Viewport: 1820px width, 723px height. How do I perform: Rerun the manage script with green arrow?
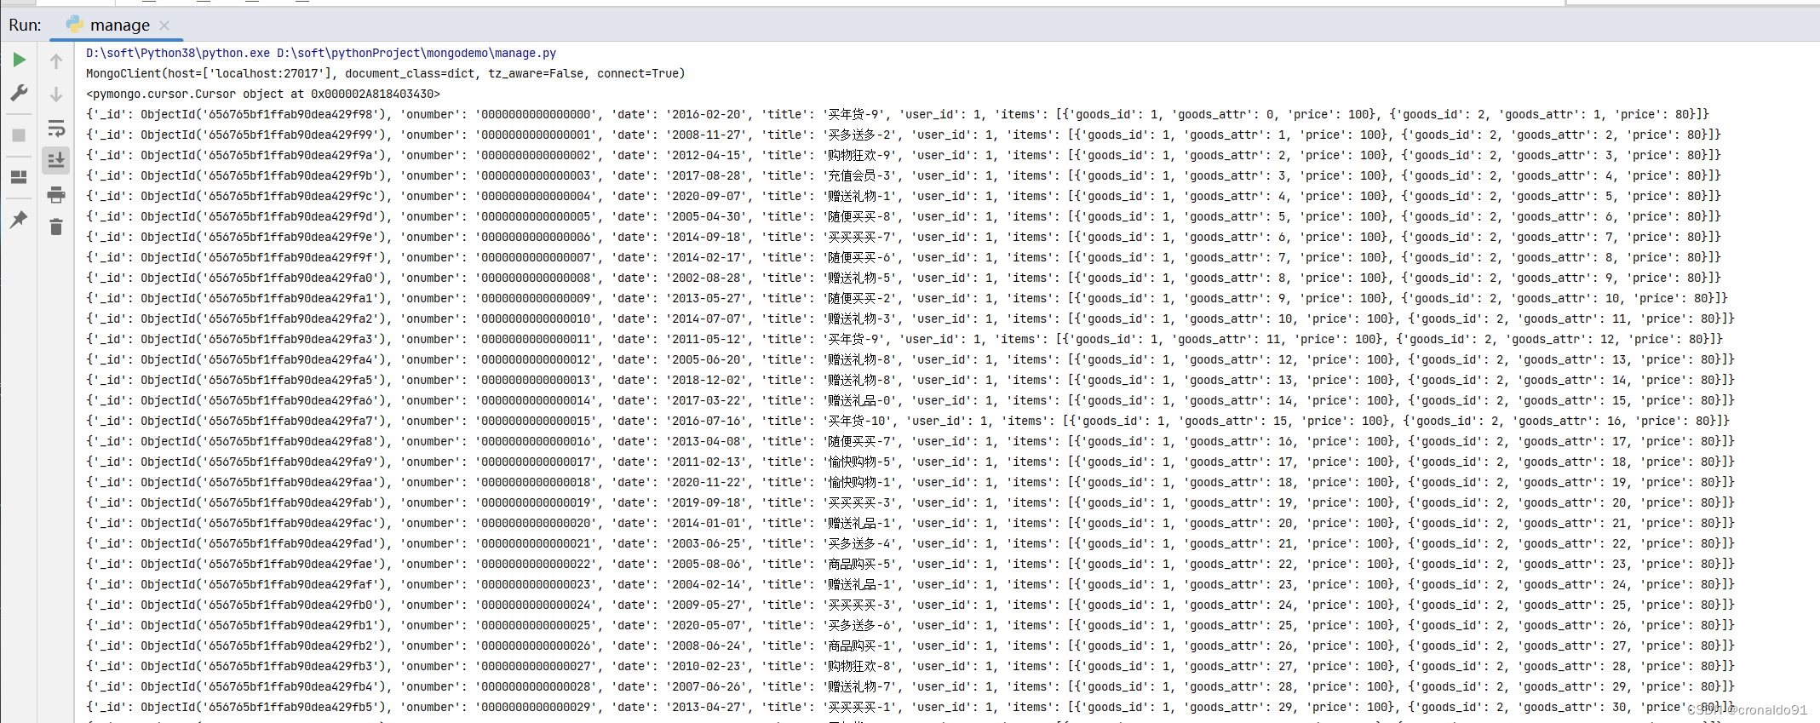coord(19,60)
